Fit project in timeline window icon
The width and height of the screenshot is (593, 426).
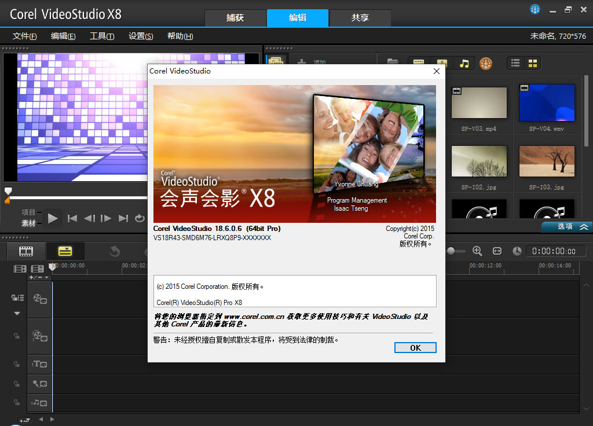(x=497, y=251)
